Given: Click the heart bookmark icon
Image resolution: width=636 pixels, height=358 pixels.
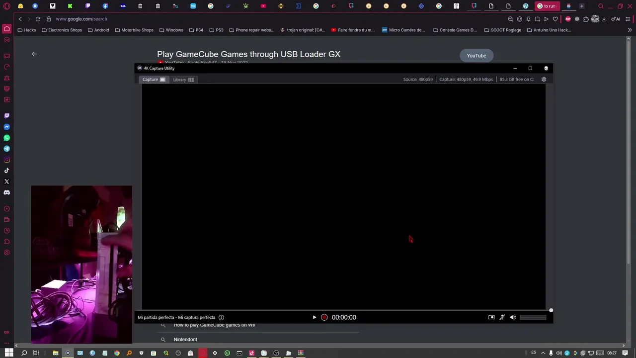Looking at the screenshot, I should pos(555,19).
